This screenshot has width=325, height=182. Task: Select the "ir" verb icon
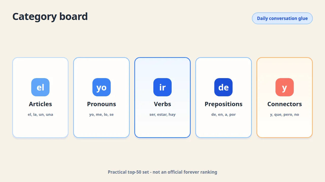click(x=162, y=87)
